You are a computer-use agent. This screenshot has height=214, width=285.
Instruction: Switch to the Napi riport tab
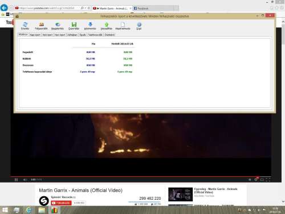(35, 35)
